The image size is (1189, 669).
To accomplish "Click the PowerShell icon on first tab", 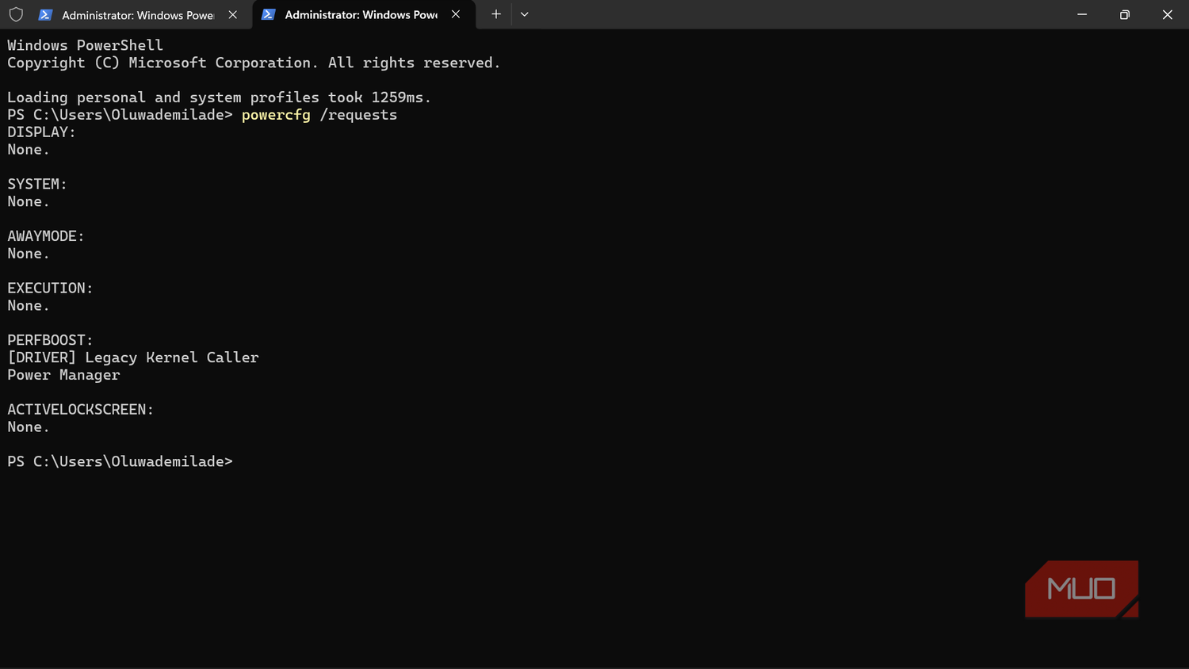I will click(x=45, y=14).
